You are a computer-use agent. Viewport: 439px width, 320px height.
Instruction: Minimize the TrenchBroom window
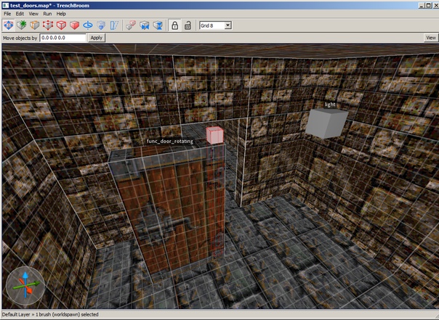click(422, 5)
